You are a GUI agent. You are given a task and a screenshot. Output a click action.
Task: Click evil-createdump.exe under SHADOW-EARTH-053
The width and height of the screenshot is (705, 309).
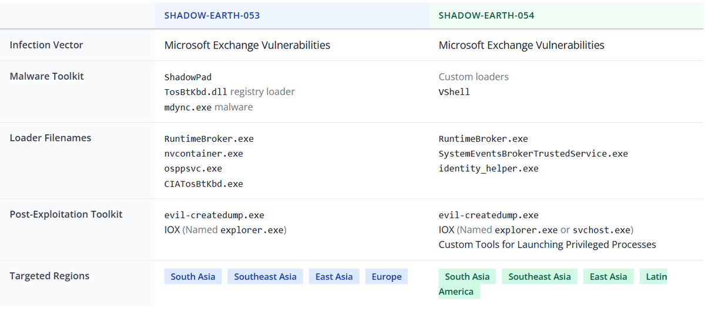214,215
